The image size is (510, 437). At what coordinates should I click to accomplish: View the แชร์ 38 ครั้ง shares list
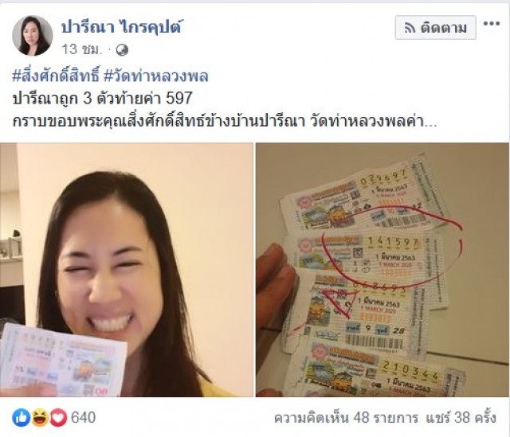[461, 418]
